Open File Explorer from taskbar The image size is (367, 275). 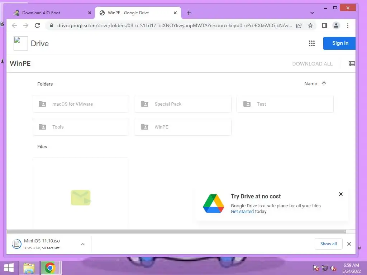click(29, 268)
